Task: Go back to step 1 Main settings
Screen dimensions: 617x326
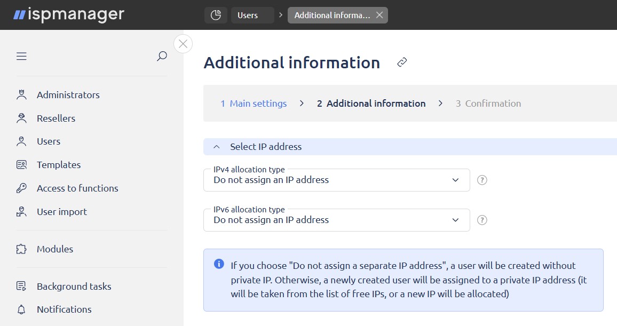Action: tap(254, 104)
